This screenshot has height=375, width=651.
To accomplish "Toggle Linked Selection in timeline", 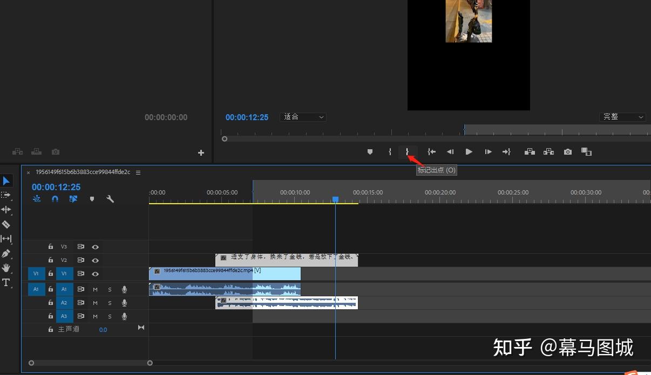I will (x=73, y=199).
